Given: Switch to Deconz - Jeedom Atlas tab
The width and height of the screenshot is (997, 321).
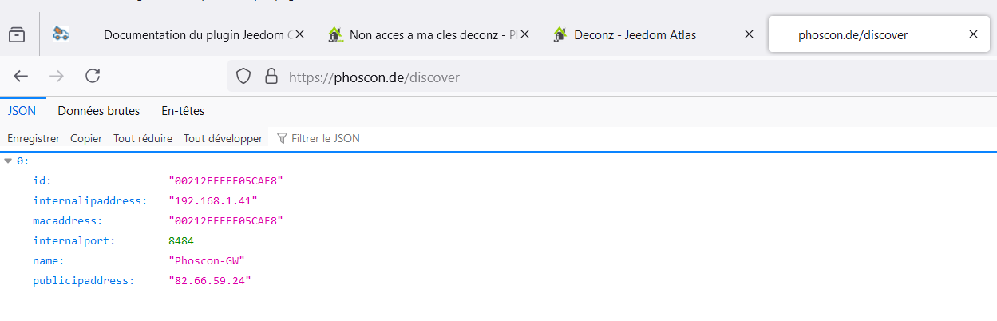Looking at the screenshot, I should 635,34.
